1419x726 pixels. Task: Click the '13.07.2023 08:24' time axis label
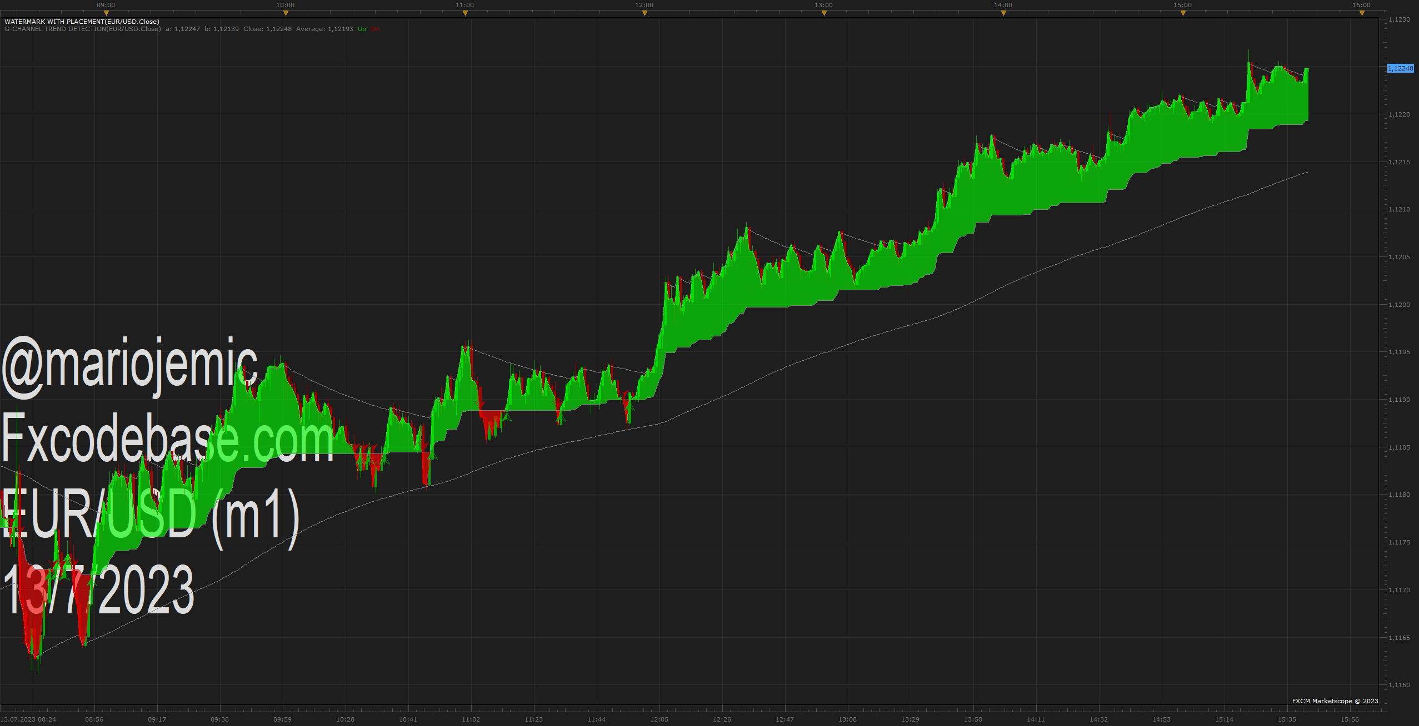28,719
